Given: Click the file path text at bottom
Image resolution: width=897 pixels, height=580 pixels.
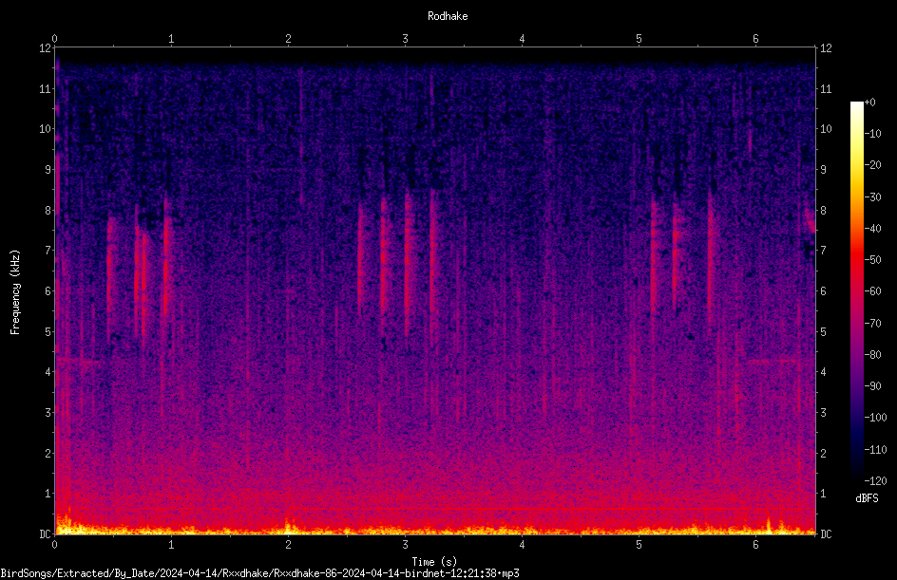Looking at the screenshot, I should pos(259,573).
